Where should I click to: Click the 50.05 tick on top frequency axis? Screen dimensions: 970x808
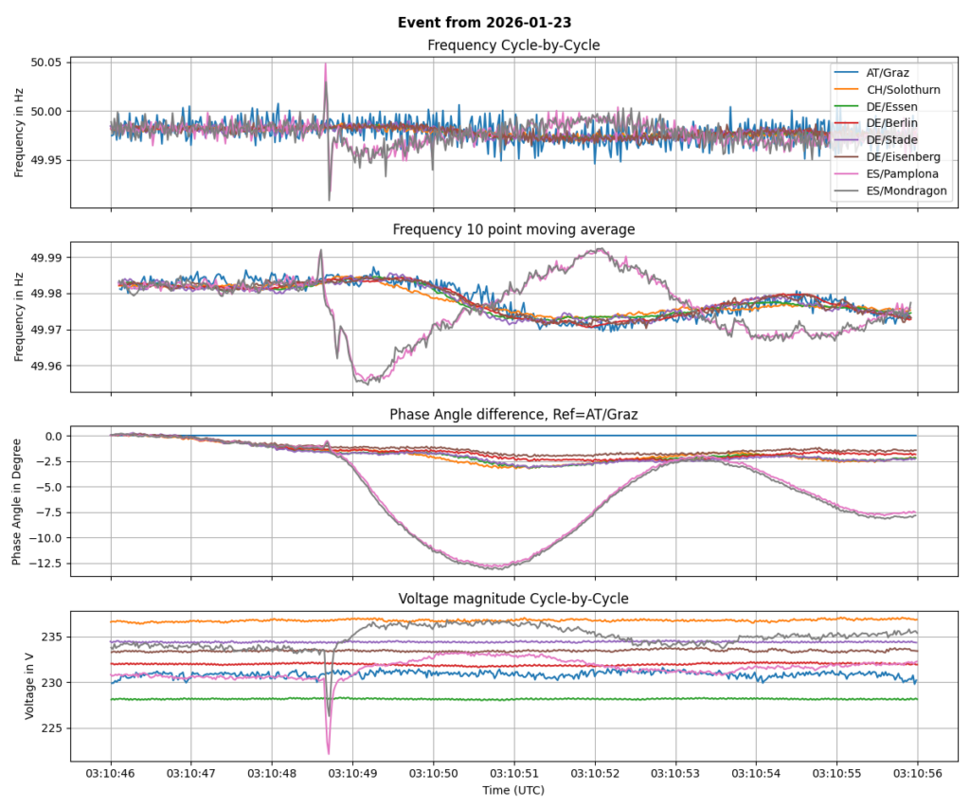click(x=45, y=63)
